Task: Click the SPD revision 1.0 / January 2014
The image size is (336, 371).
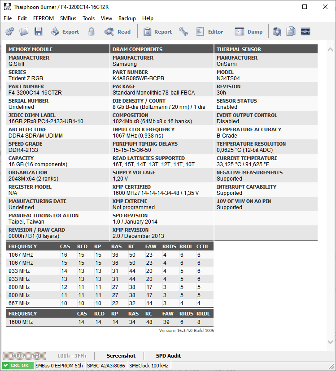Action: (135, 222)
